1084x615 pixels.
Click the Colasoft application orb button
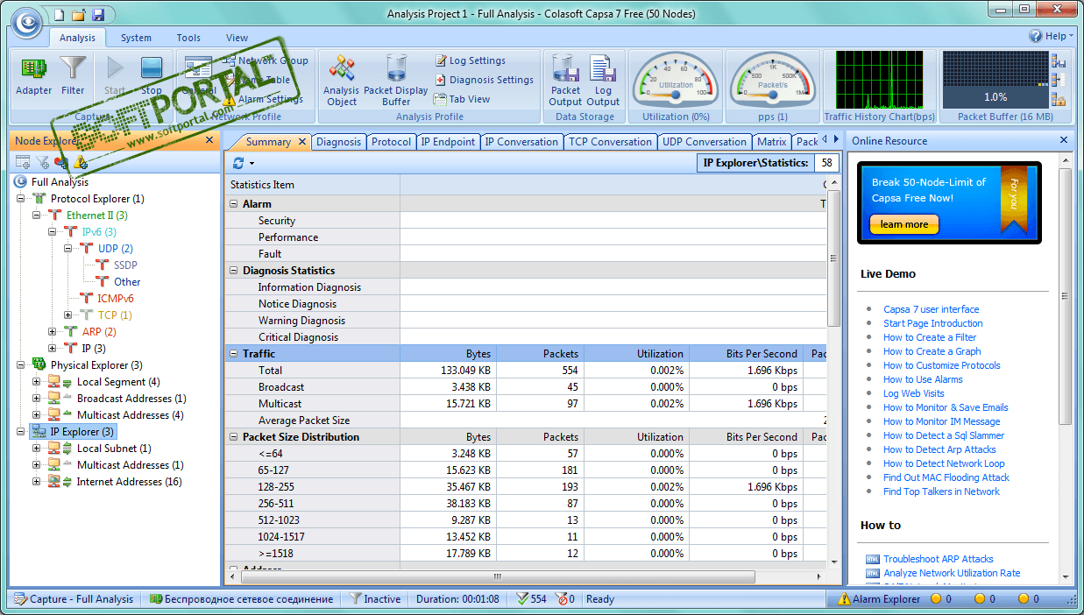[x=28, y=22]
